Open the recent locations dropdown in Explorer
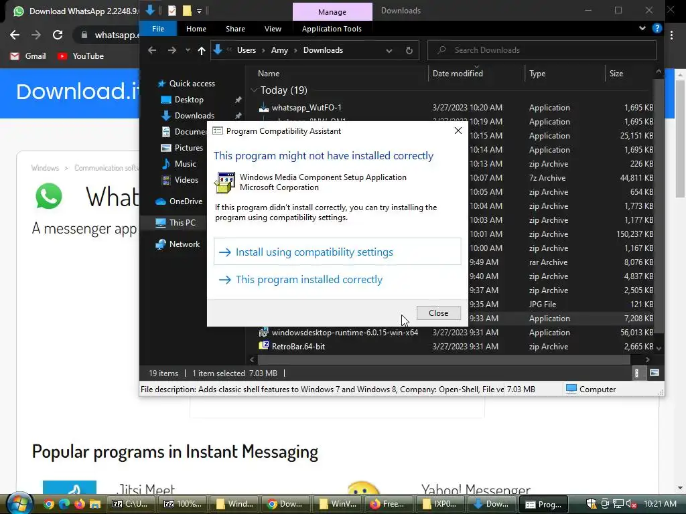The width and height of the screenshot is (686, 514). 188,50
